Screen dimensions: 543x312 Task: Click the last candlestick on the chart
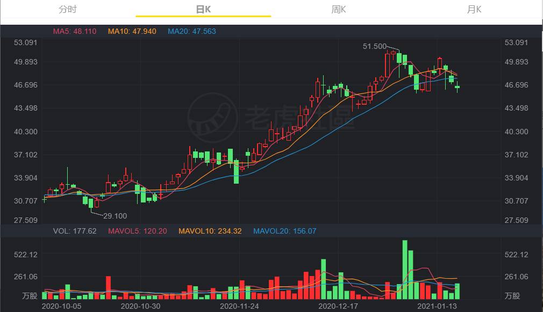point(457,87)
